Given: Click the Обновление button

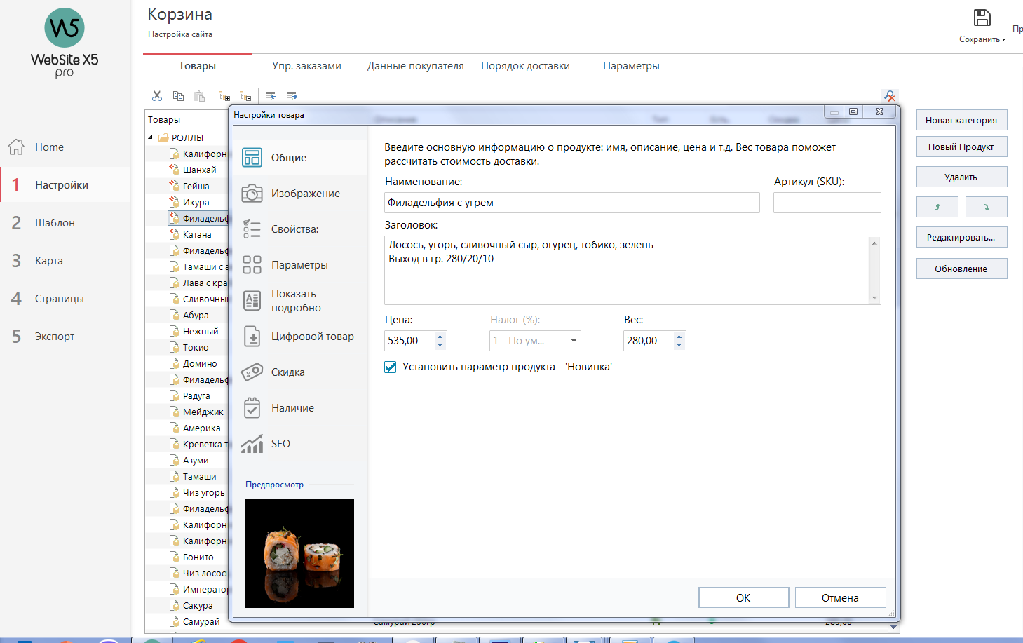Looking at the screenshot, I should click(961, 269).
